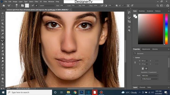
Task: Open the brush preset picker dropdown
Action: pos(19,6)
